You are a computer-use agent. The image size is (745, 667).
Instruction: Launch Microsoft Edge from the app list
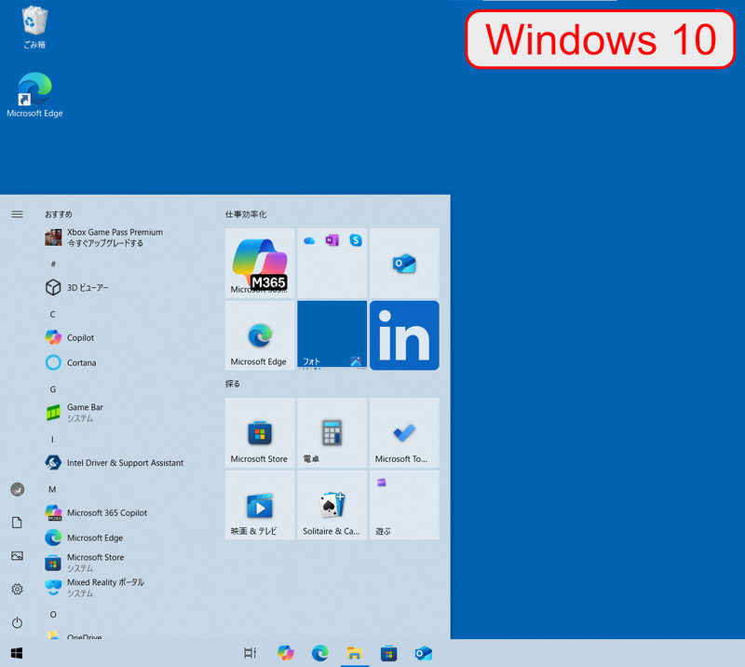pyautogui.click(x=84, y=538)
